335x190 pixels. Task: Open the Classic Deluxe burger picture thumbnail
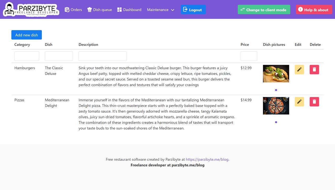(x=276, y=74)
